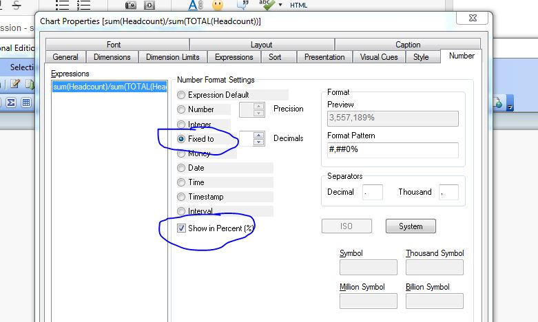Select the Time radio button
The height and width of the screenshot is (322, 538).
180,182
